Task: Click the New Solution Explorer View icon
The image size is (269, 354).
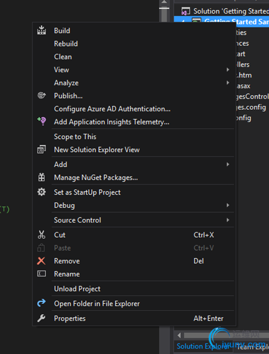Action: (42, 150)
